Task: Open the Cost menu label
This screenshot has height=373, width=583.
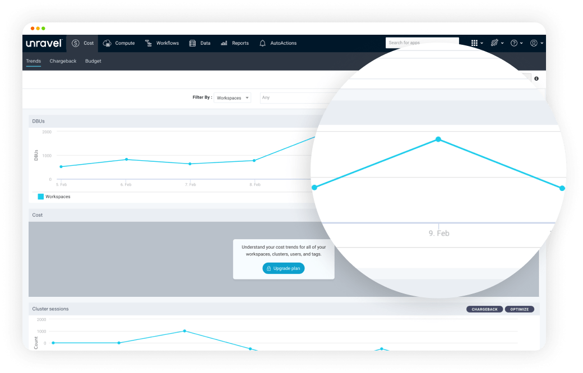Action: point(89,43)
